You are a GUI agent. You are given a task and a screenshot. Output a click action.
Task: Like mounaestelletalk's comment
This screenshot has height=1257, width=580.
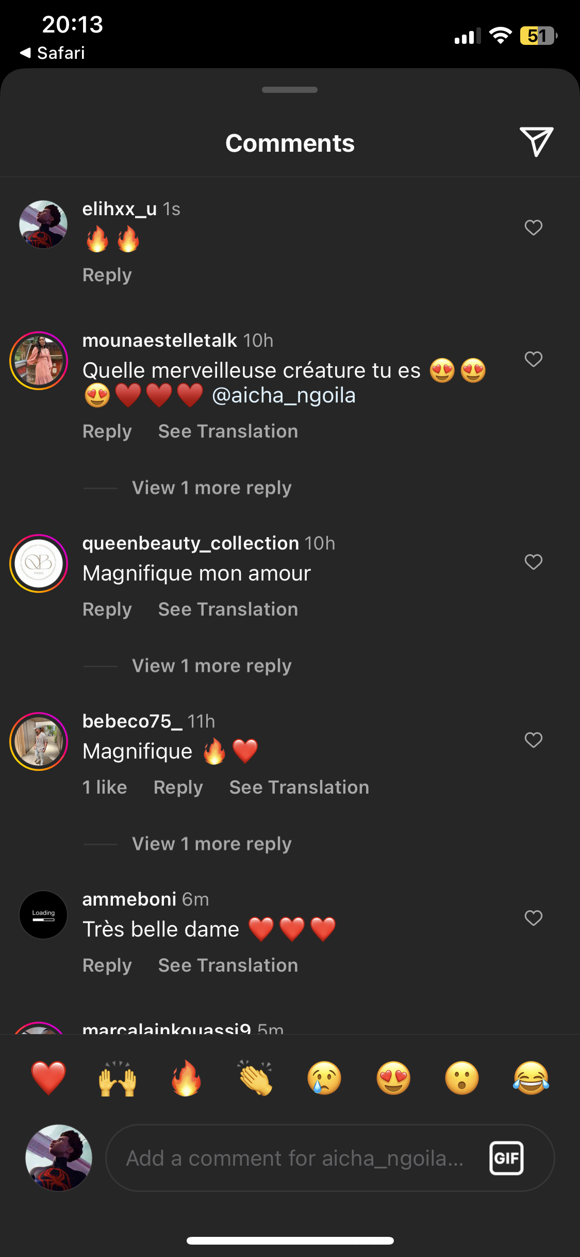coord(533,359)
